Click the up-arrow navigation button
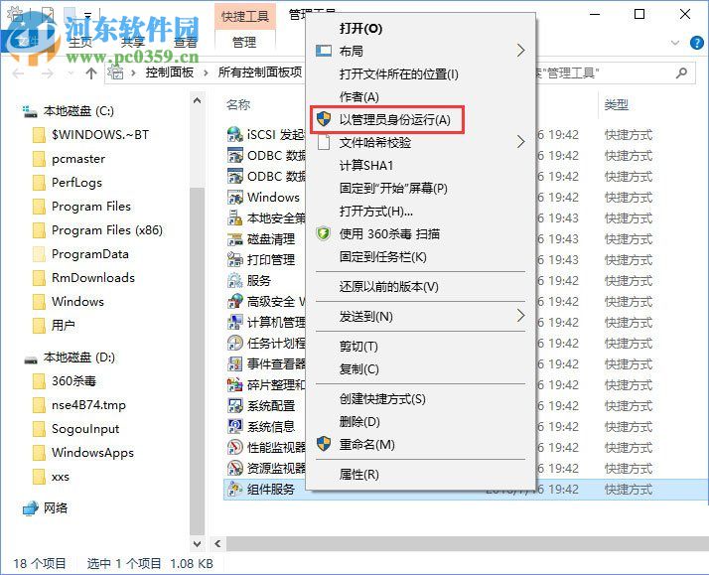The image size is (709, 575). (91, 73)
